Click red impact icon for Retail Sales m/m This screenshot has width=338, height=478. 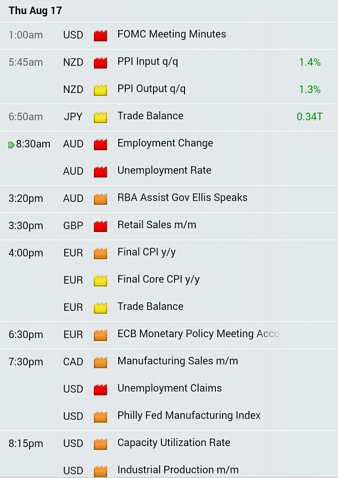100,226
